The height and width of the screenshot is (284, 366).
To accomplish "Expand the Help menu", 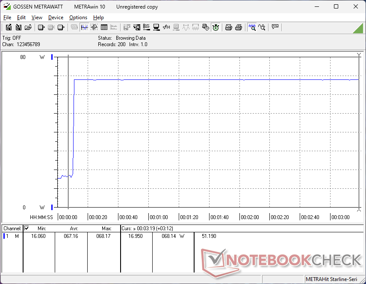I will 98,18.
